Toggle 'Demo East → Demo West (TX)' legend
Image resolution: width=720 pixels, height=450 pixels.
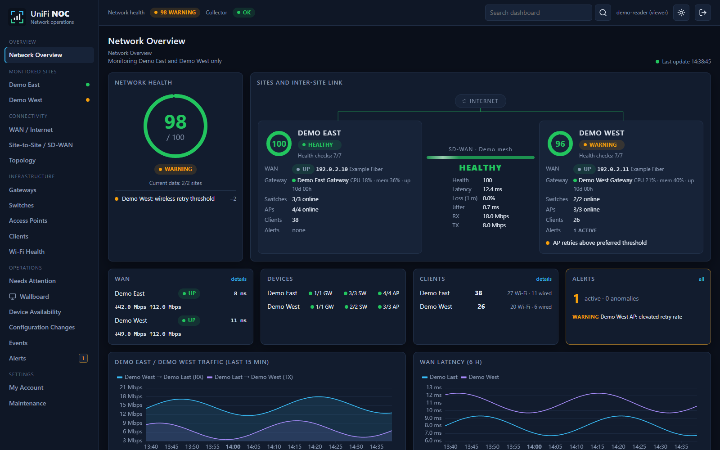click(250, 377)
